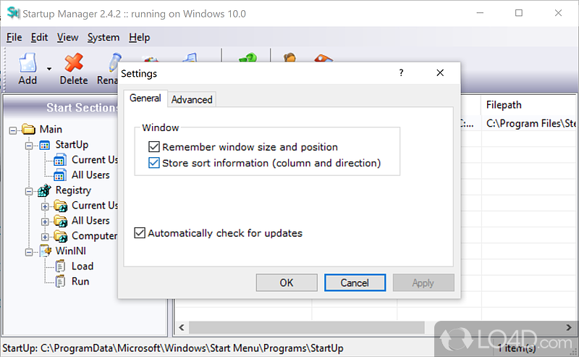The height and width of the screenshot is (357, 579).
Task: Collapse the StartUp tree node
Action: pyautogui.click(x=29, y=146)
